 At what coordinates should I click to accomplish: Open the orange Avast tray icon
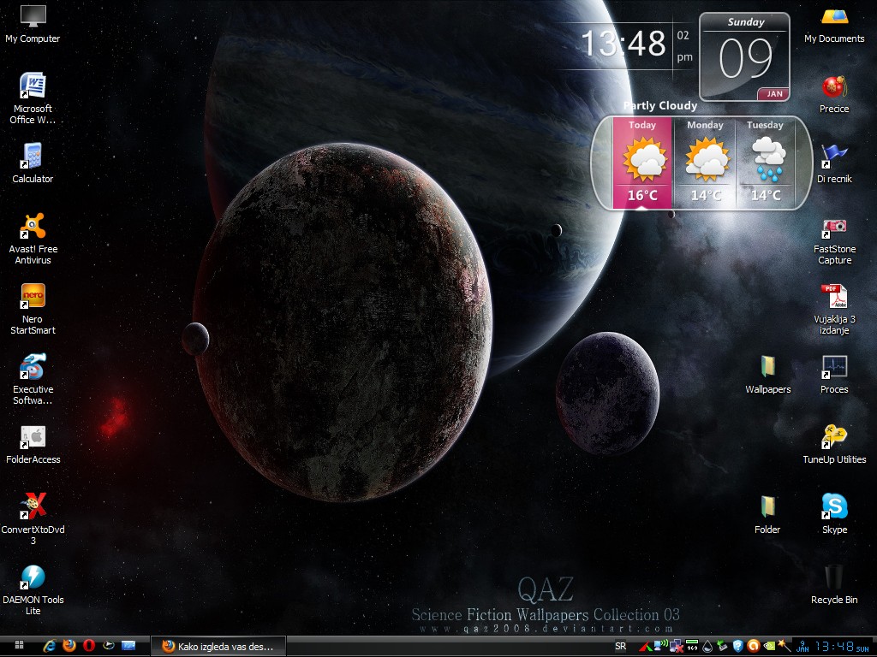click(754, 646)
